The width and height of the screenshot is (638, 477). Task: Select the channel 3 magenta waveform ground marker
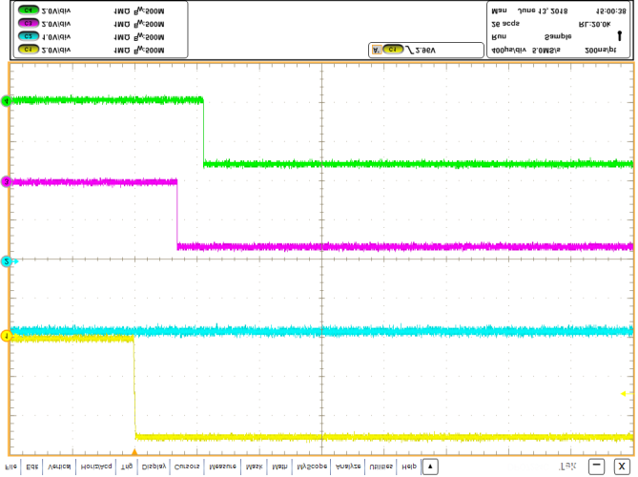pos(7,181)
